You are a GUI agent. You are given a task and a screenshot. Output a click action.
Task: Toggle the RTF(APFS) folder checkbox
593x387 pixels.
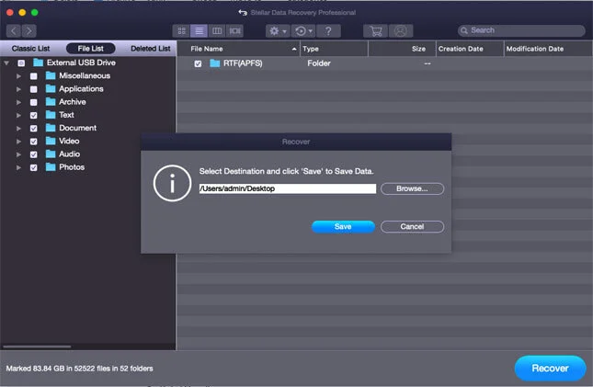(x=198, y=63)
